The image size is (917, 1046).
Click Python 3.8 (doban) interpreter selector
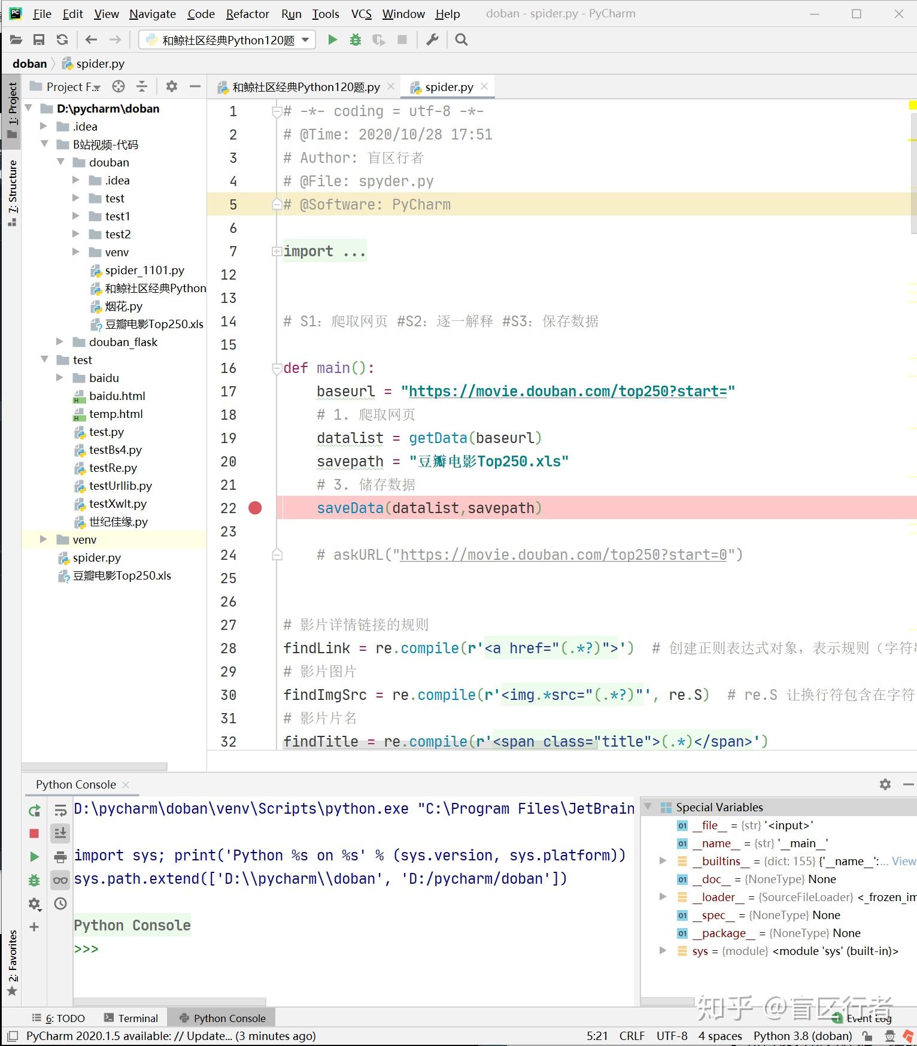click(803, 1036)
